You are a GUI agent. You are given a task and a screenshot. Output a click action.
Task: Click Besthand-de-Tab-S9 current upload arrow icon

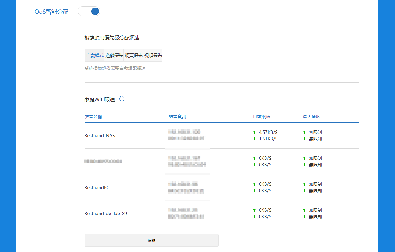(254, 210)
